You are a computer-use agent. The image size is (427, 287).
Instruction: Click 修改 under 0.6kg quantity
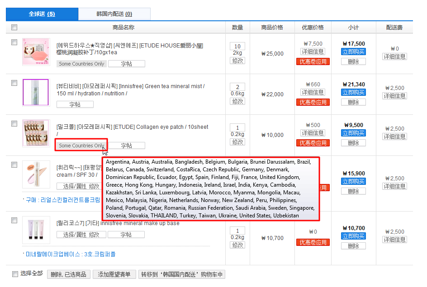(x=237, y=102)
